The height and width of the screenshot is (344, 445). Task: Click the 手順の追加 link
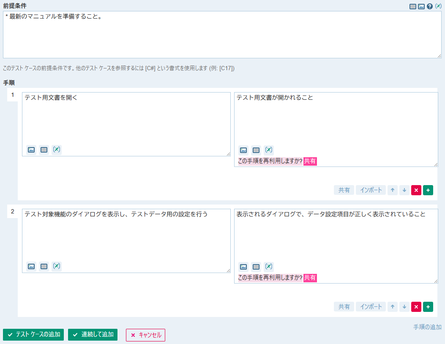tap(427, 327)
